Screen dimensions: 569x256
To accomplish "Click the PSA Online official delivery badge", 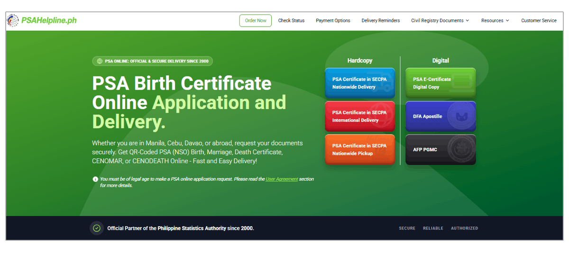I will click(x=153, y=61).
